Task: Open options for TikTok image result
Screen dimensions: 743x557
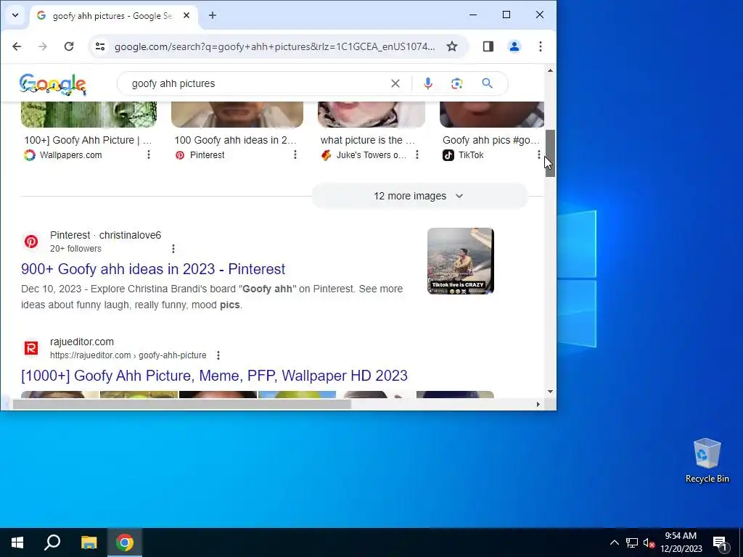Action: (539, 155)
